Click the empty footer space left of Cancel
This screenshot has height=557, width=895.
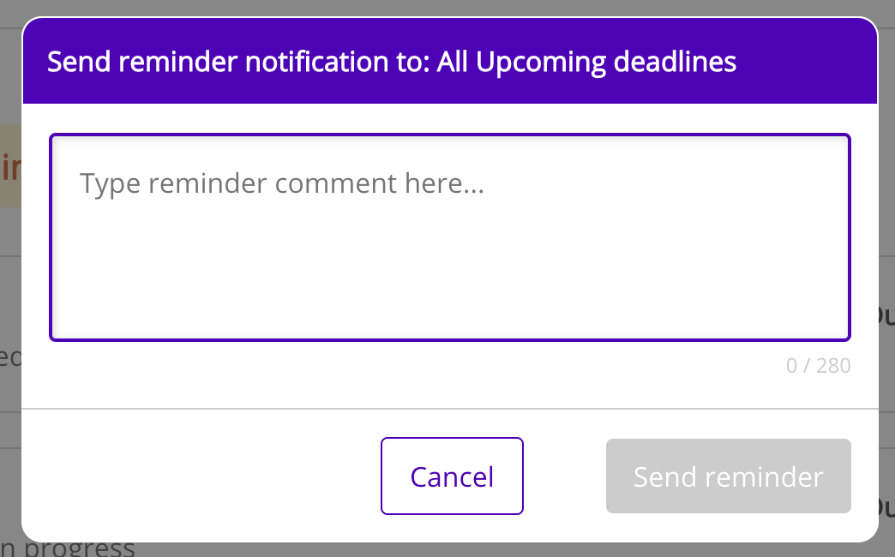(197, 476)
